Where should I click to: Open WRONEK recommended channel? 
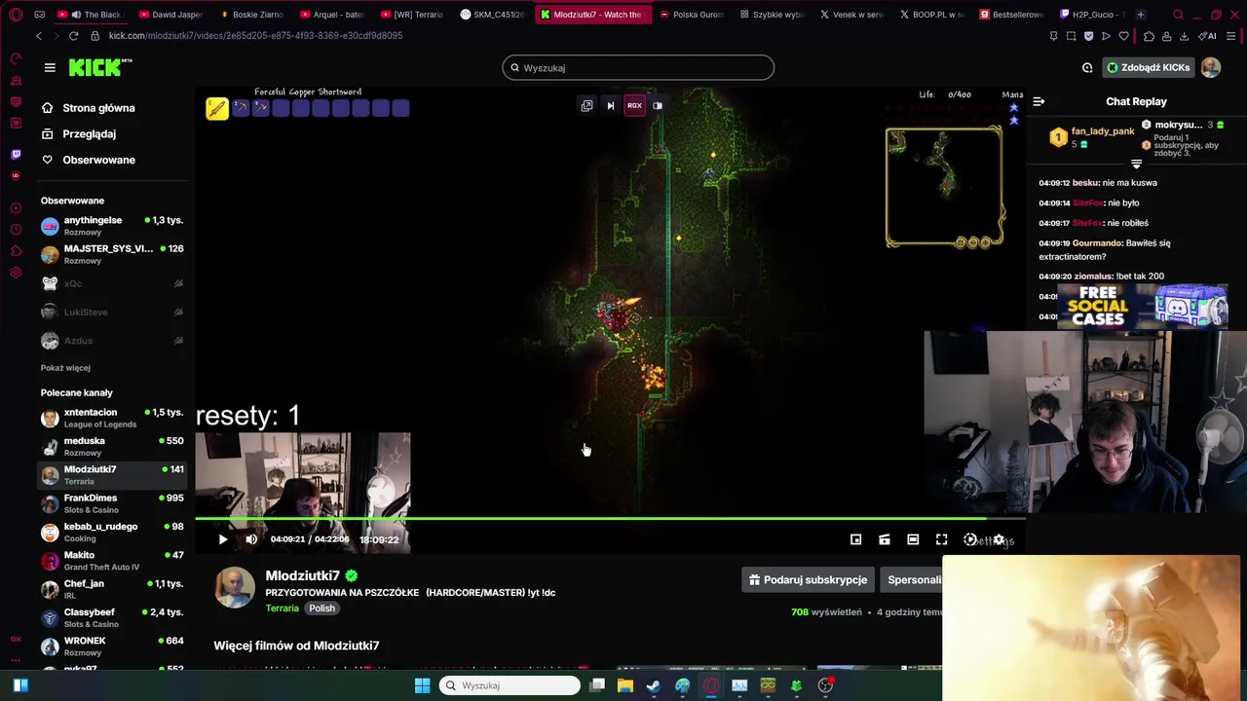(x=112, y=646)
